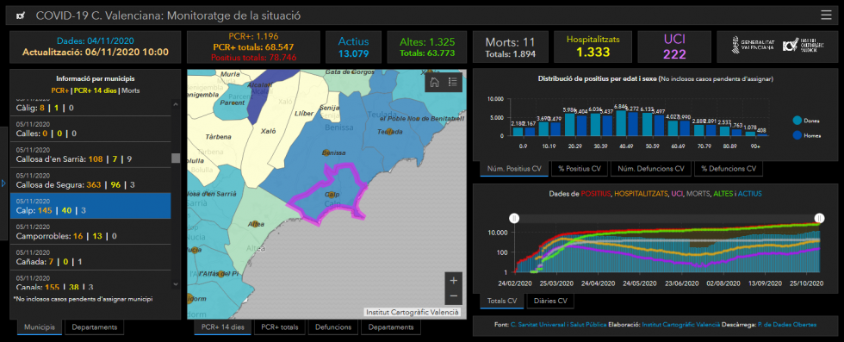Click the Altes: 1.325 indicator
The height and width of the screenshot is (342, 844).
[x=427, y=47]
